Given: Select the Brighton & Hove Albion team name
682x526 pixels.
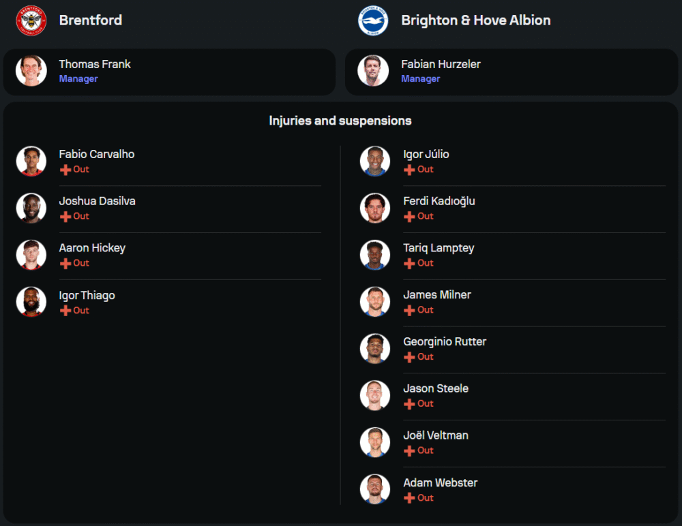Looking at the screenshot, I should tap(475, 20).
